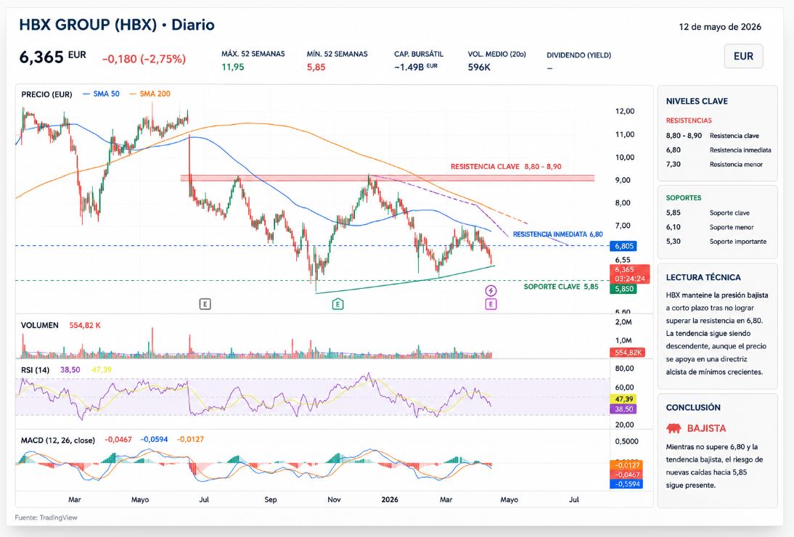Click the red -0,0467 MACD header value
794x537 pixels.
tap(118, 439)
